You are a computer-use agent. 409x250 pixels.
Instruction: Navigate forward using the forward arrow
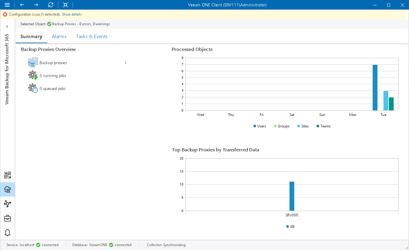click(36, 5)
